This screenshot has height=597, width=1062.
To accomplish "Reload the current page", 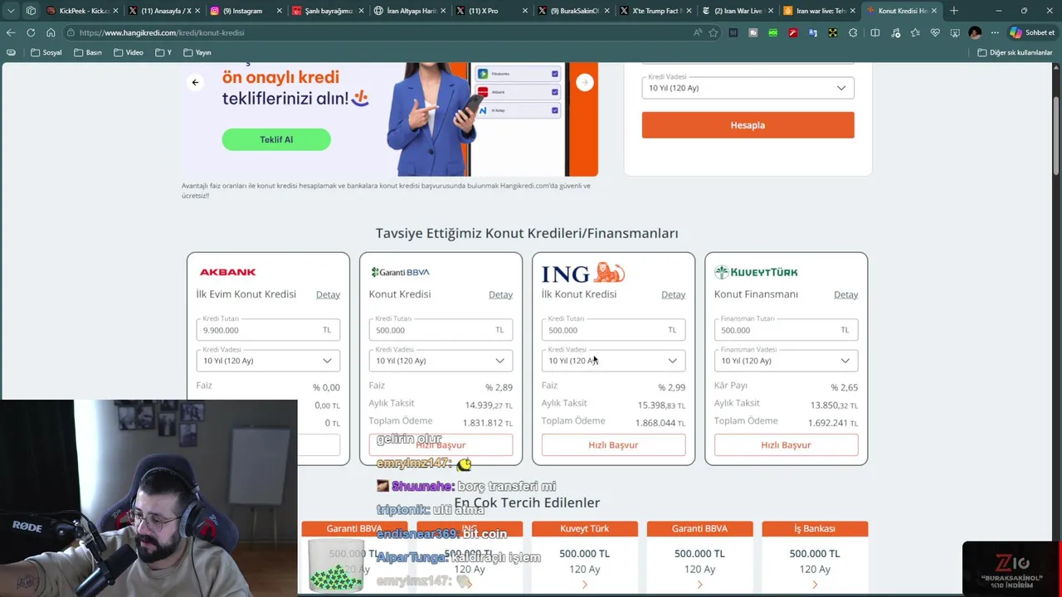I will (31, 32).
